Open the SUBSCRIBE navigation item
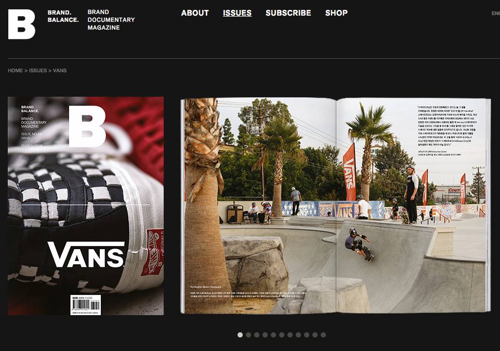Image resolution: width=500 pixels, height=351 pixels. point(288,13)
